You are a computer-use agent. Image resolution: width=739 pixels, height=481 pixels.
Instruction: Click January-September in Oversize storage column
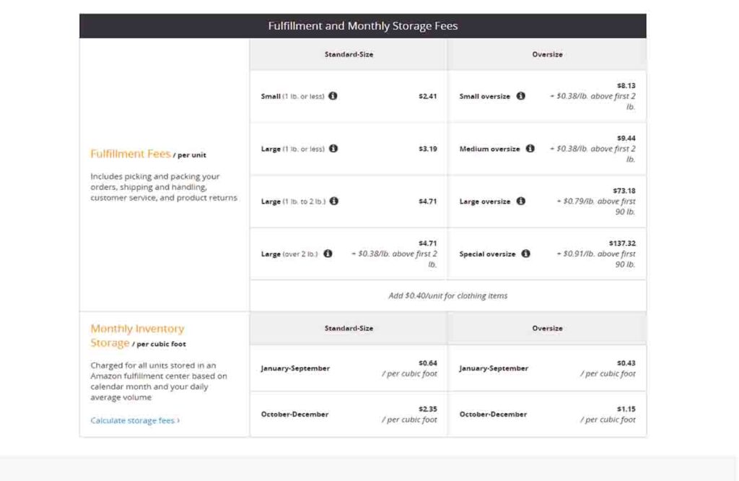coord(494,368)
